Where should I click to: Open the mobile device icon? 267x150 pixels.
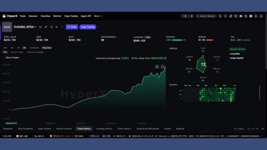256,16
